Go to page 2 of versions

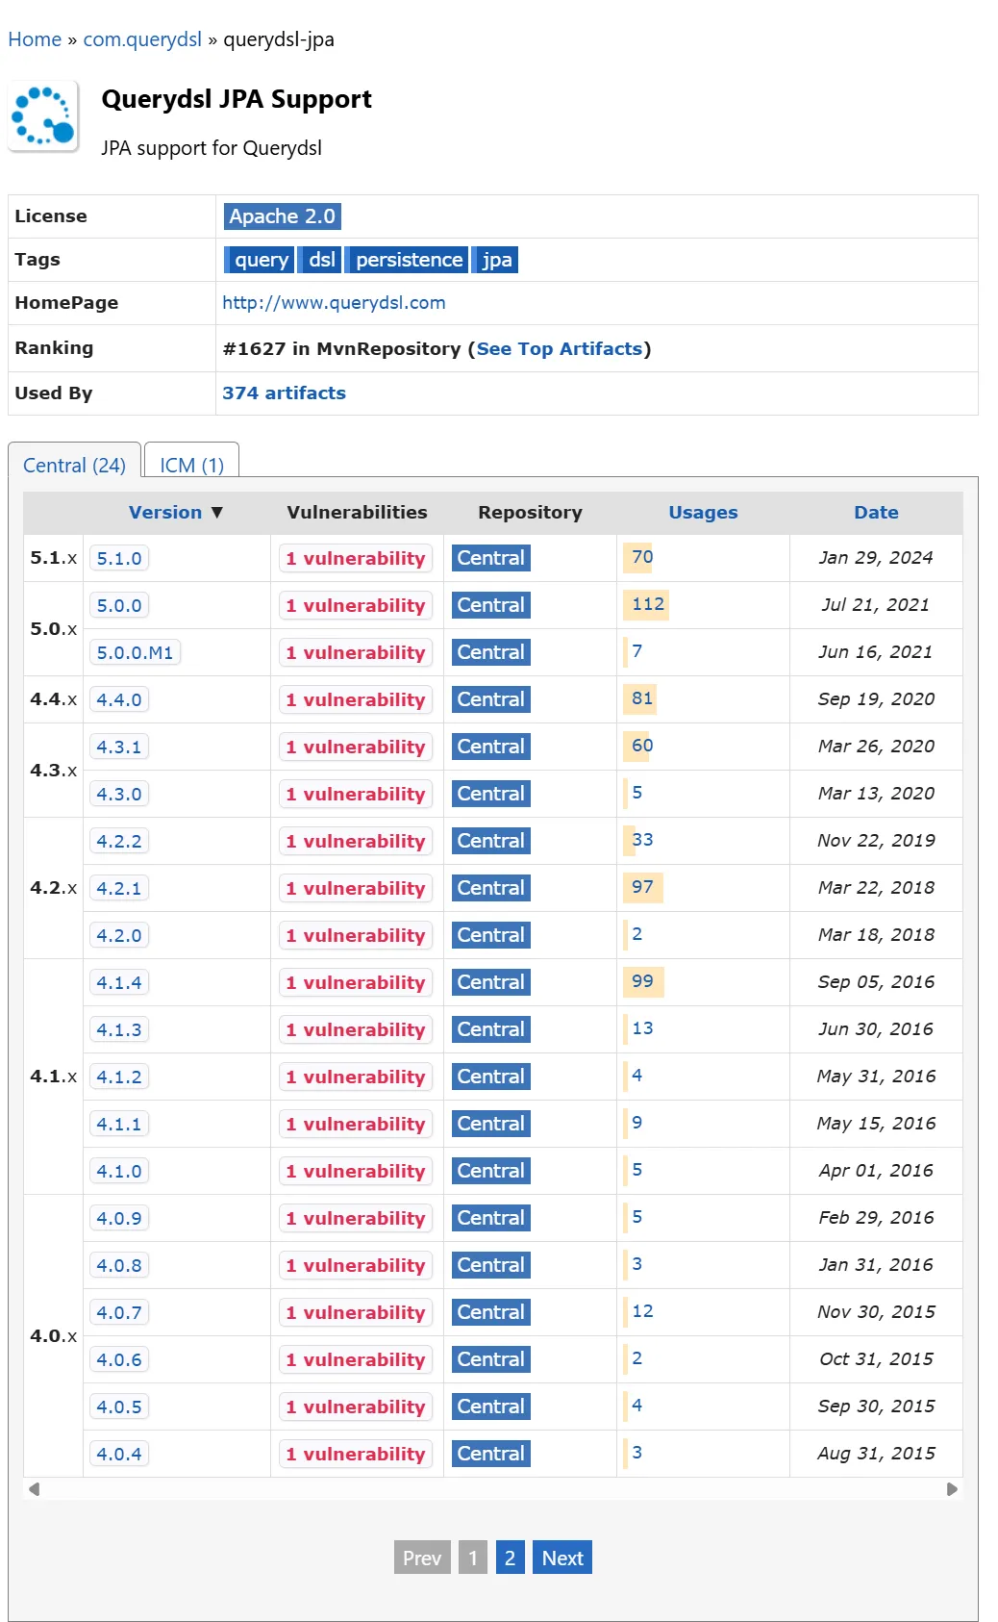510,1558
